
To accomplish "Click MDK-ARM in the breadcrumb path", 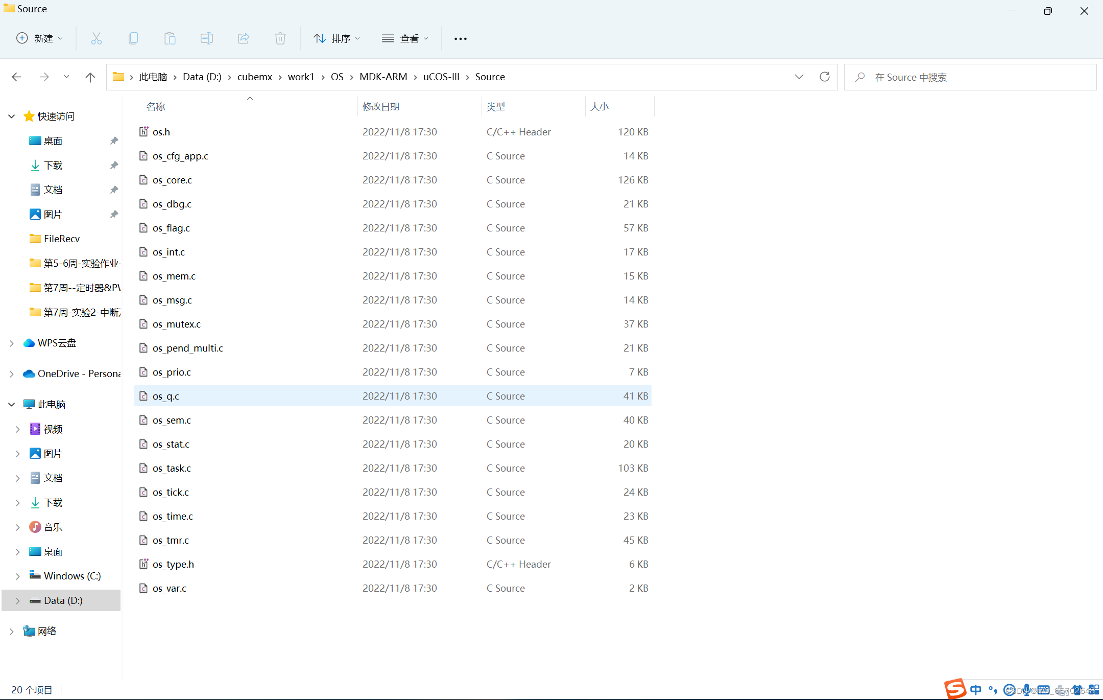I will pyautogui.click(x=383, y=77).
